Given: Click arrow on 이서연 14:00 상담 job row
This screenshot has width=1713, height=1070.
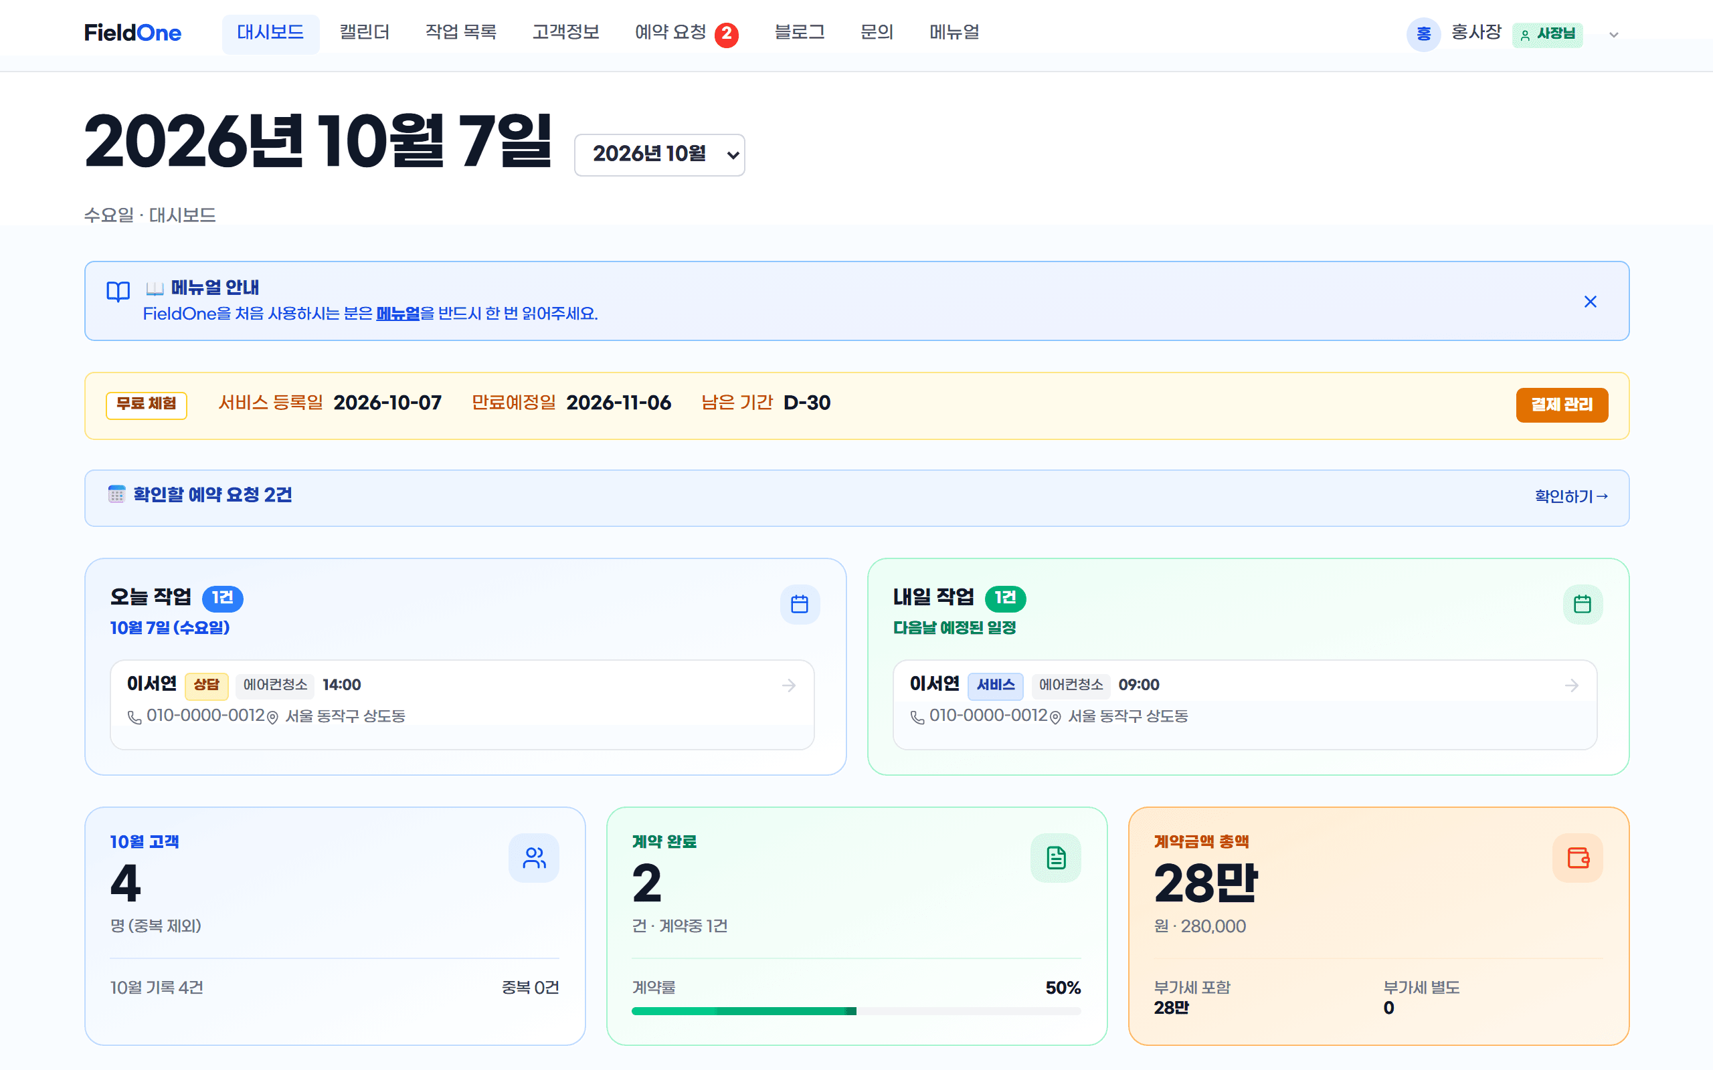Looking at the screenshot, I should (788, 685).
